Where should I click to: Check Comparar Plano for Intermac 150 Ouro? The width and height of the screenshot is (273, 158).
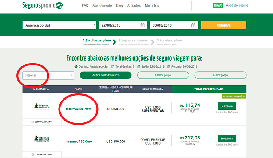tap(33, 154)
